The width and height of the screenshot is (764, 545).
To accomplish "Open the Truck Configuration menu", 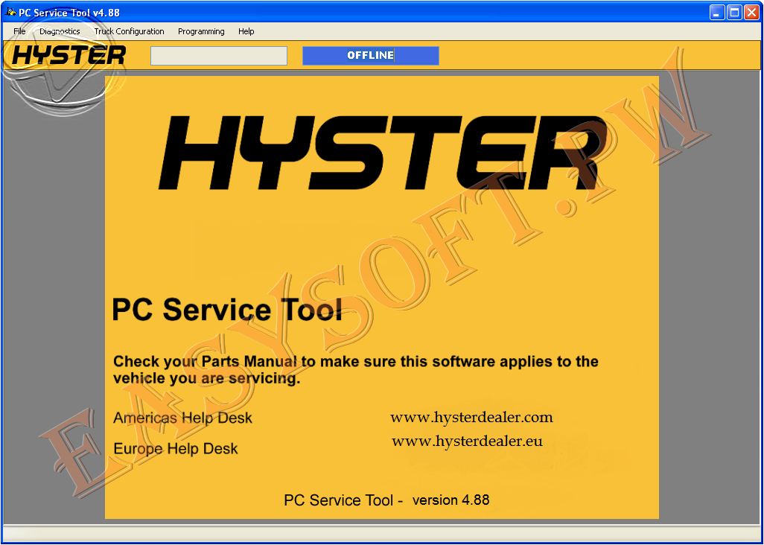I will [129, 31].
